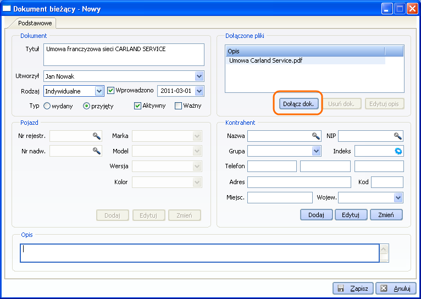Click the window icon in the title bar
This screenshot has width=421, height=299.
pyautogui.click(x=6, y=9)
